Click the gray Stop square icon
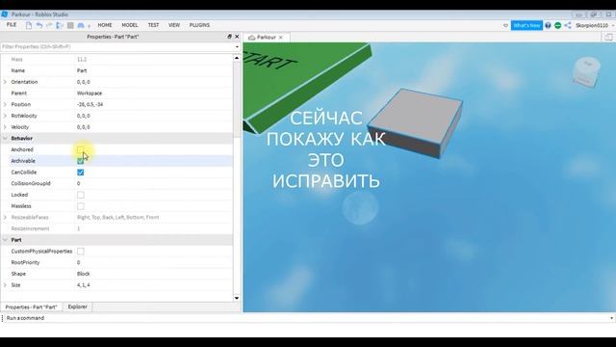The width and height of the screenshot is (616, 347). click(x=70, y=25)
